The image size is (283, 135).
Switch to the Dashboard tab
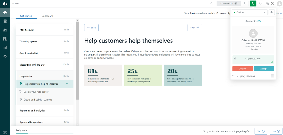click(x=47, y=16)
